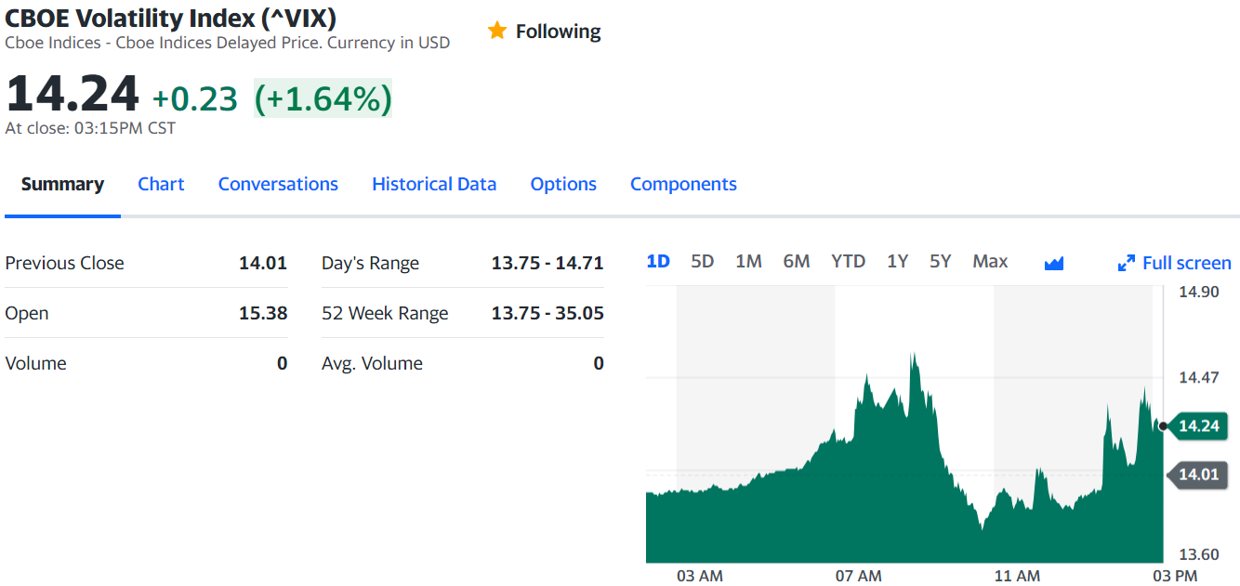The image size is (1240, 586).
Task: Click the CBOE Volatility Index (^VIX) title
Action: coord(171,17)
